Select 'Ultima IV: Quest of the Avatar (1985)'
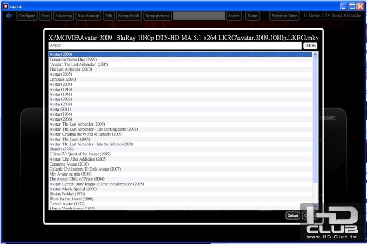367x244 pixels. [180, 154]
